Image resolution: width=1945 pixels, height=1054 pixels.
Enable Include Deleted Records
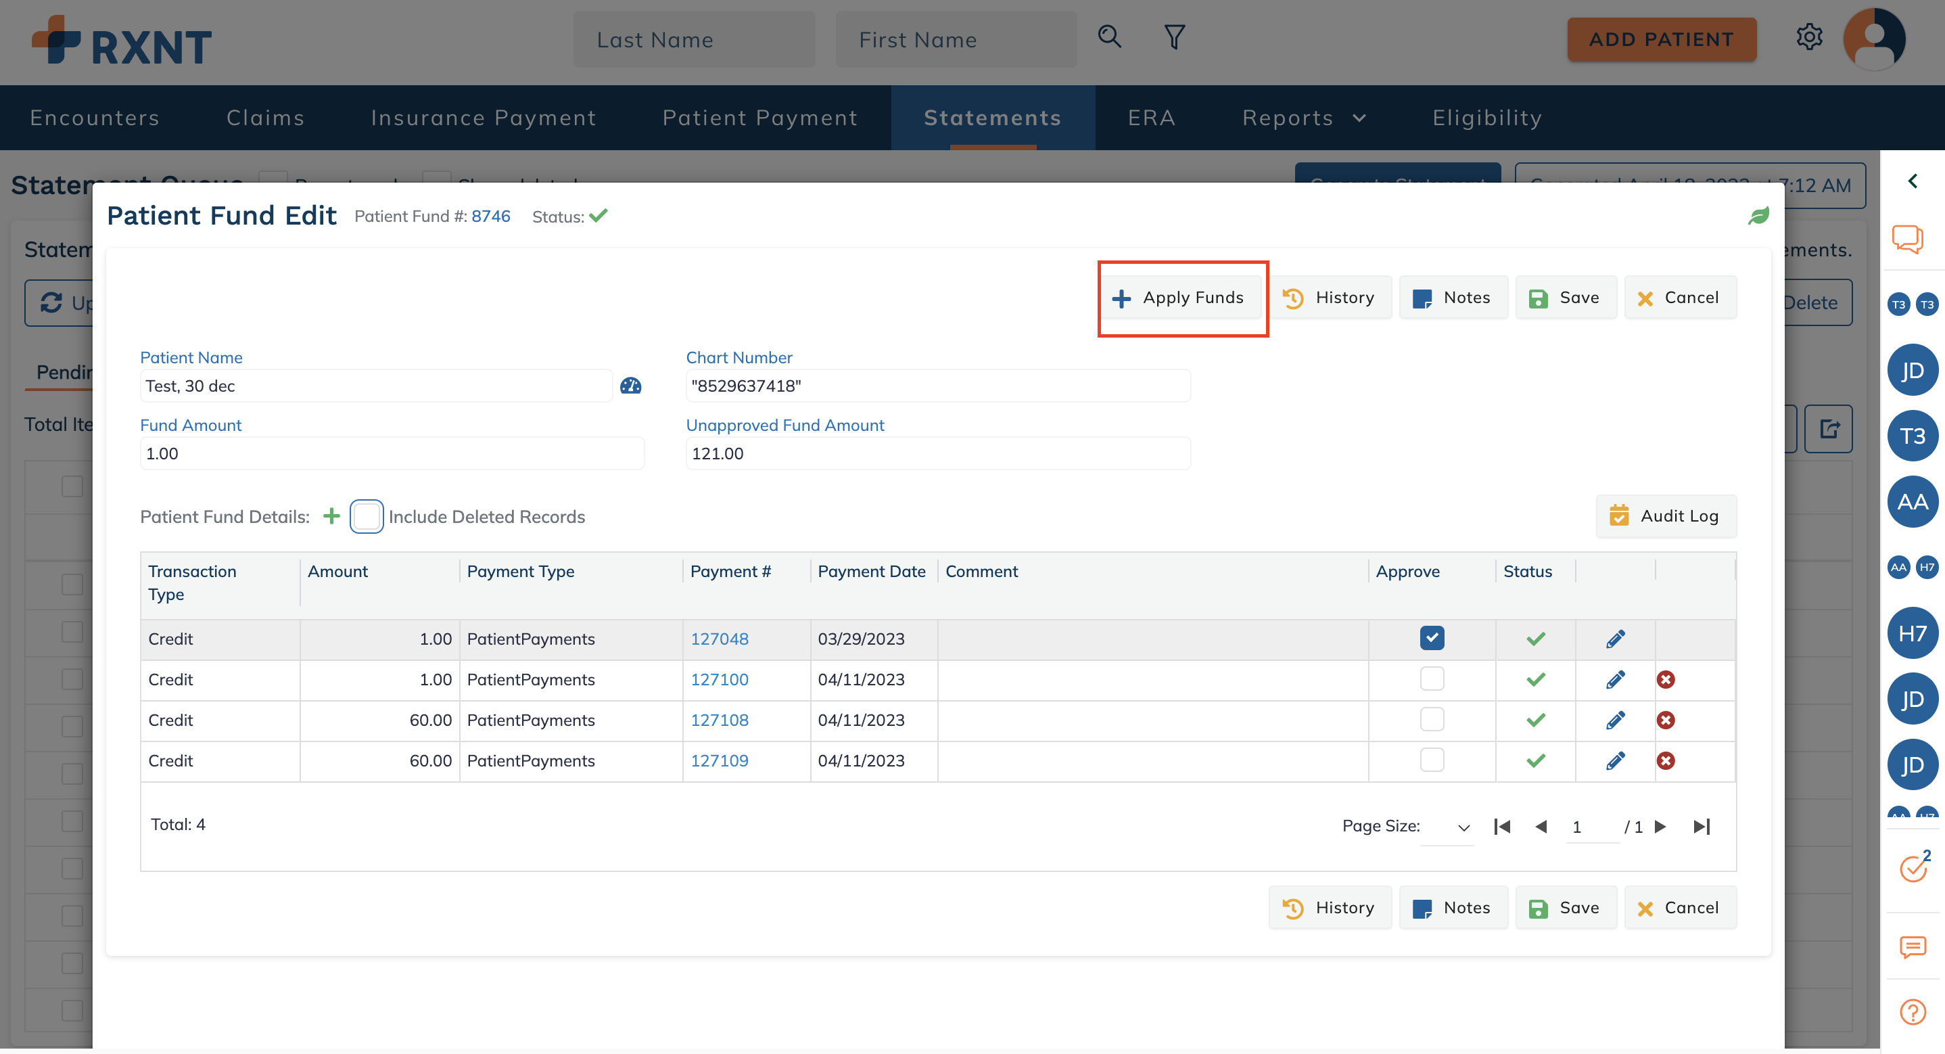367,516
